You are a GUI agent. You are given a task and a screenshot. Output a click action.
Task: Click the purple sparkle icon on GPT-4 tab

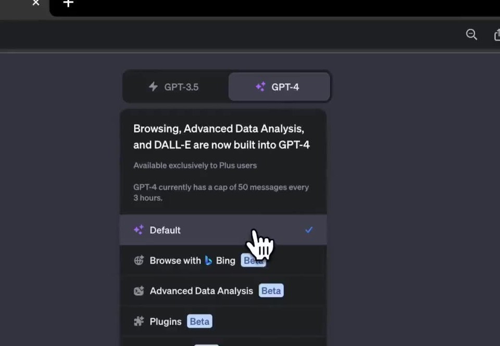260,87
